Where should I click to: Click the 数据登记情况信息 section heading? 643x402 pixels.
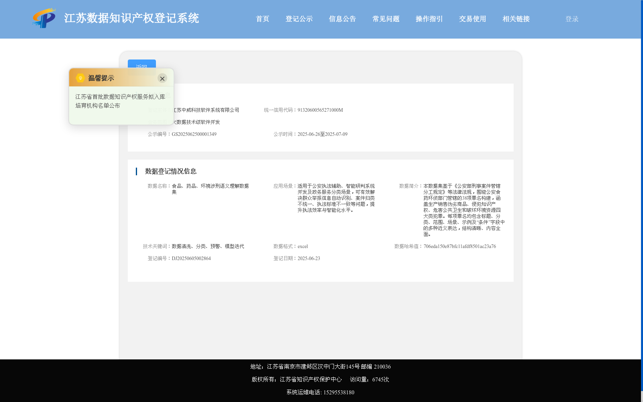click(x=171, y=171)
